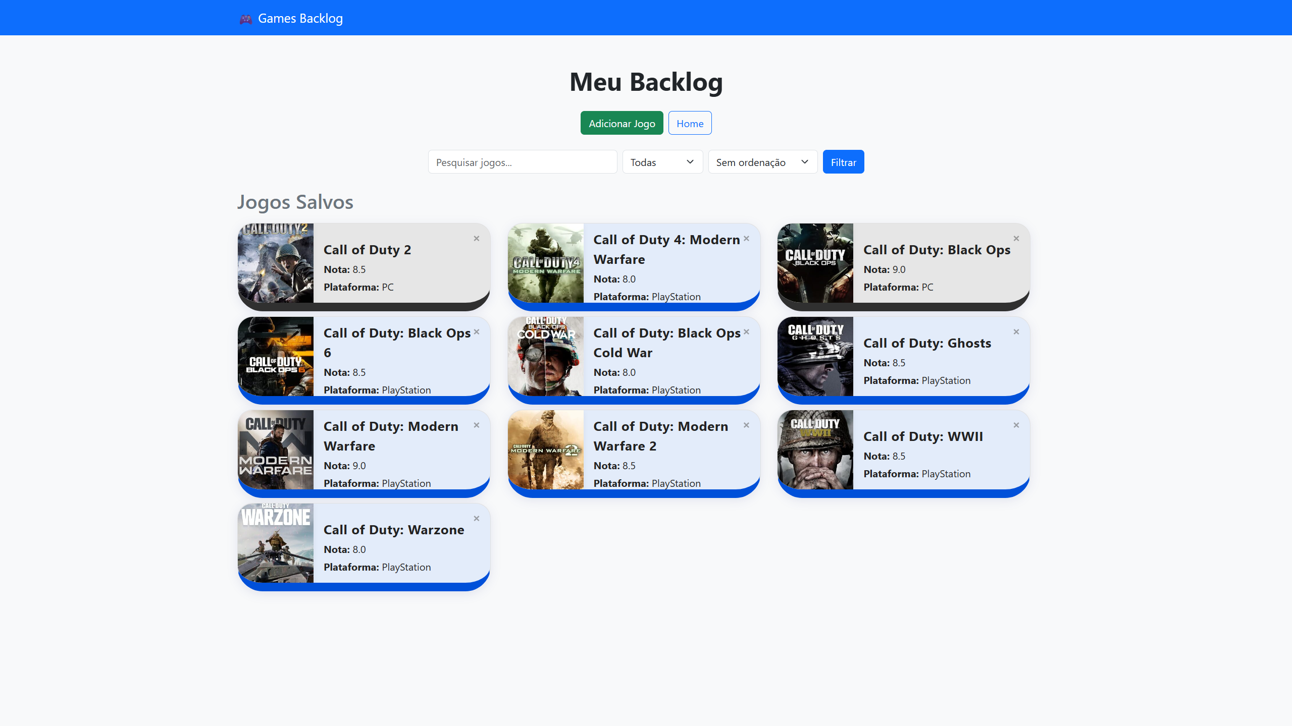This screenshot has width=1292, height=726.
Task: Click the game controller logo icon
Action: (245, 19)
